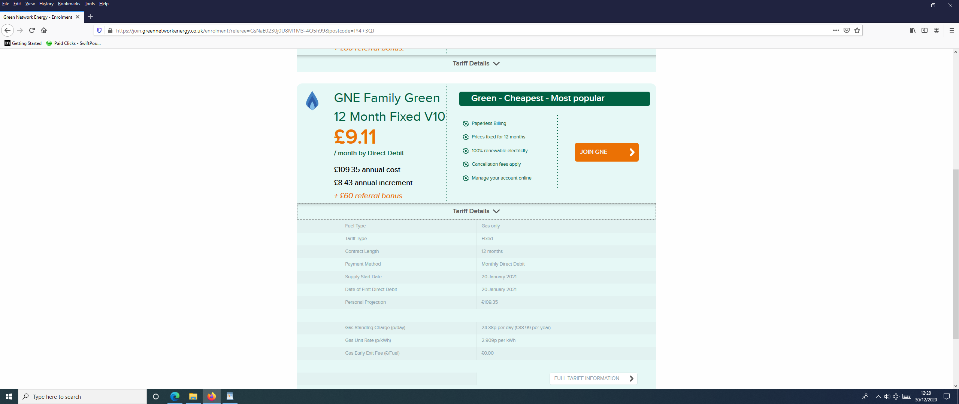Click the scrollbar down arrow
Screen dimensions: 959x404
[956, 386]
